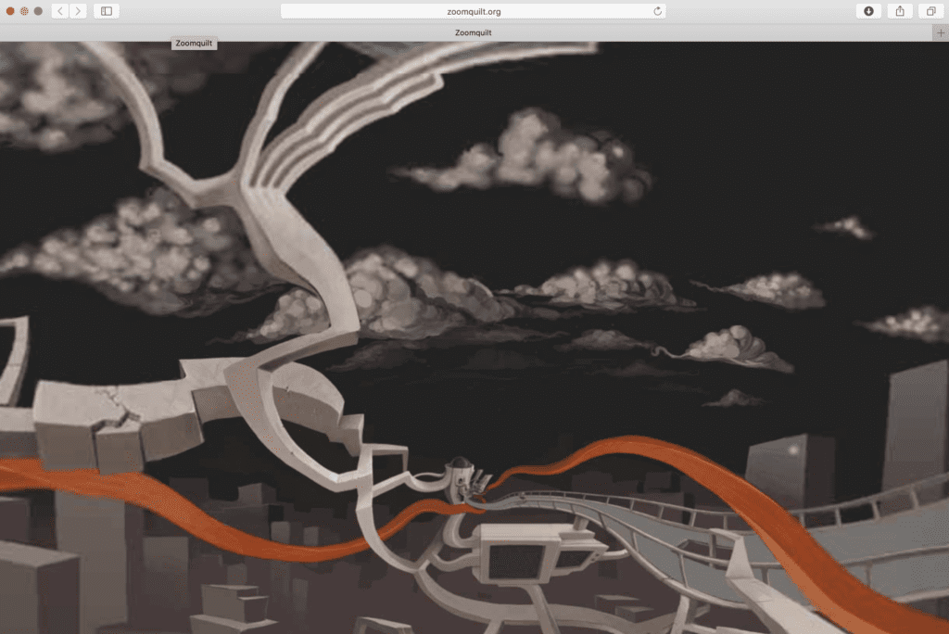The height and width of the screenshot is (634, 949).
Task: Click the gray fullscreen window button
Action: pyautogui.click(x=38, y=11)
